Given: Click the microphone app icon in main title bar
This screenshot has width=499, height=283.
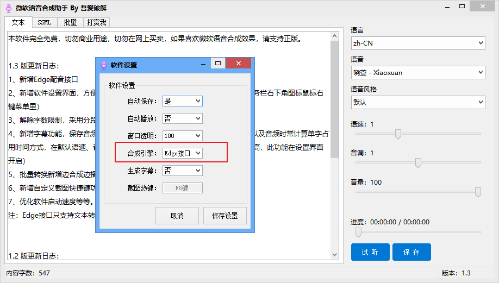Looking at the screenshot, I should (9, 8).
